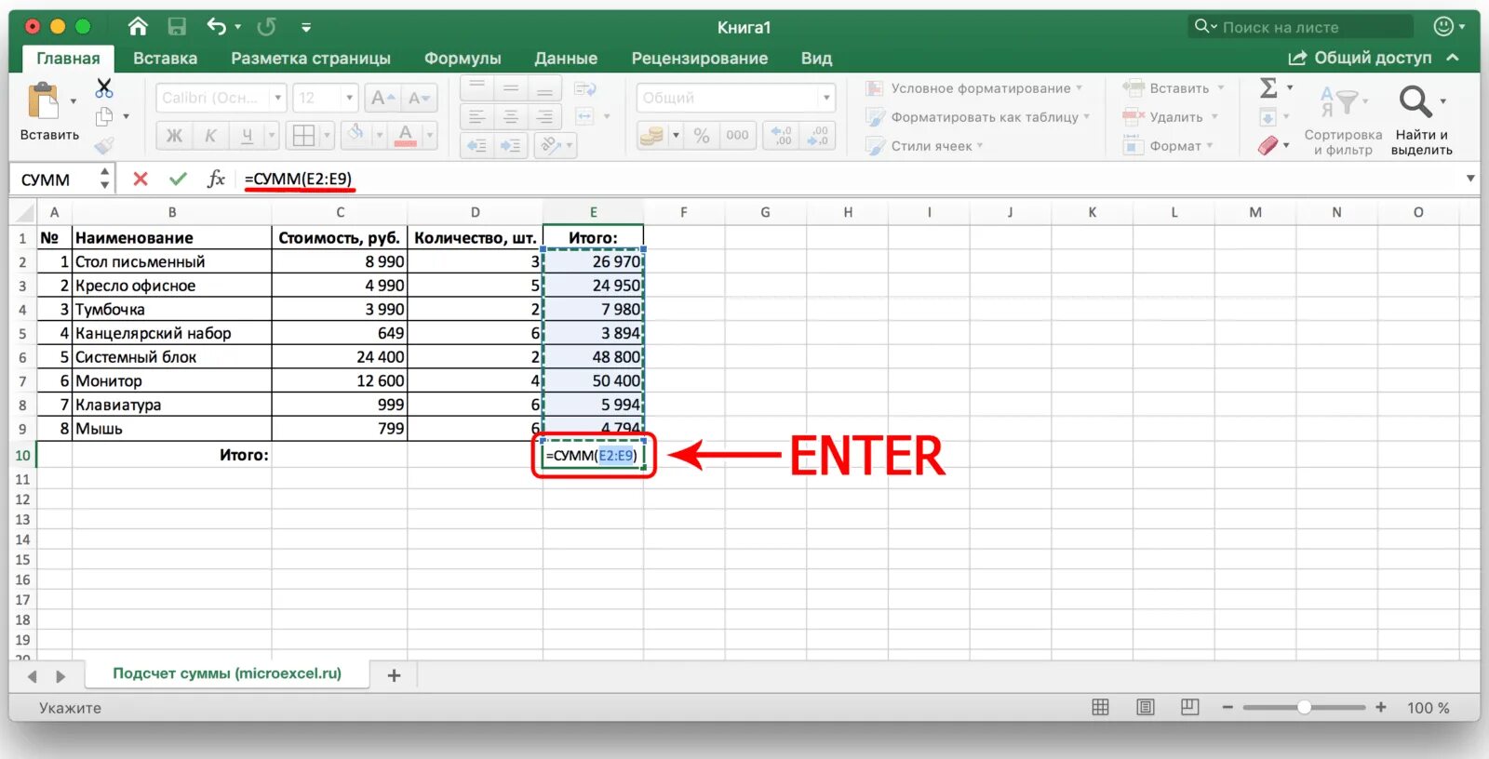Align text right
The height and width of the screenshot is (759, 1489).
click(x=544, y=117)
